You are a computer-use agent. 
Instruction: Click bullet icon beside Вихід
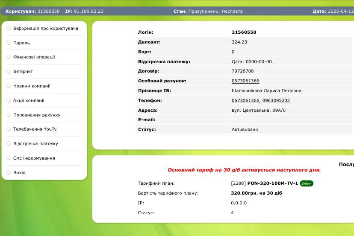(9, 172)
